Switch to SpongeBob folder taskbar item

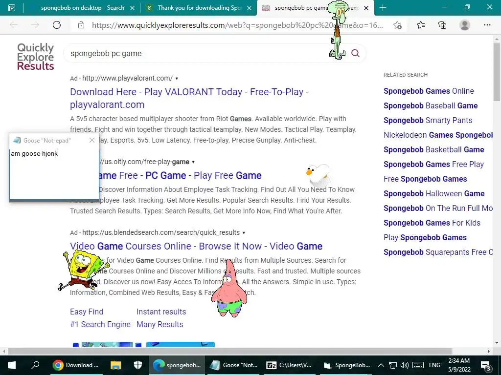tap(346, 365)
